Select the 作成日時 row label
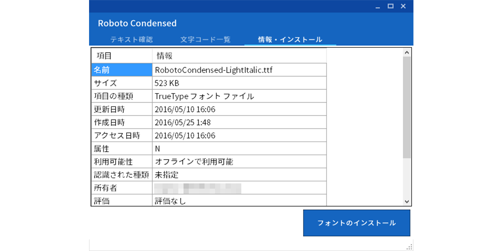Viewport: 503px width, 251px height. [122, 122]
